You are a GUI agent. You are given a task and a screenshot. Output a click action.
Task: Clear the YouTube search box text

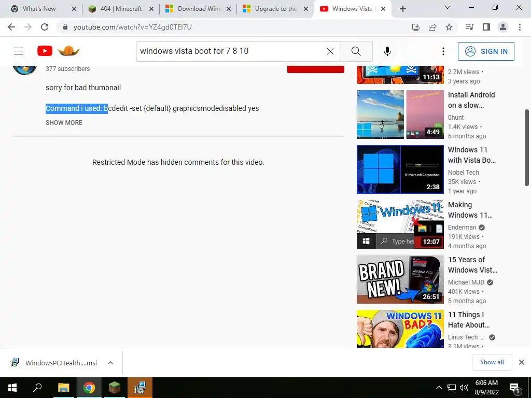tap(330, 51)
